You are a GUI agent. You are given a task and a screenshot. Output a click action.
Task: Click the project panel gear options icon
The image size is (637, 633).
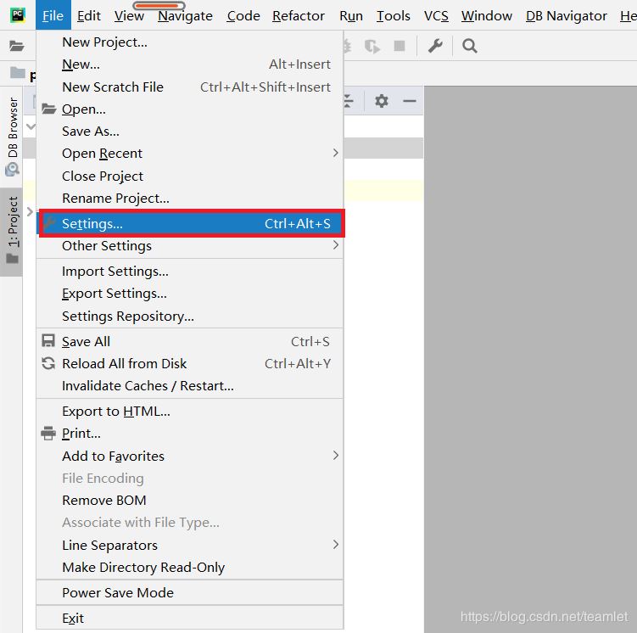click(x=381, y=100)
